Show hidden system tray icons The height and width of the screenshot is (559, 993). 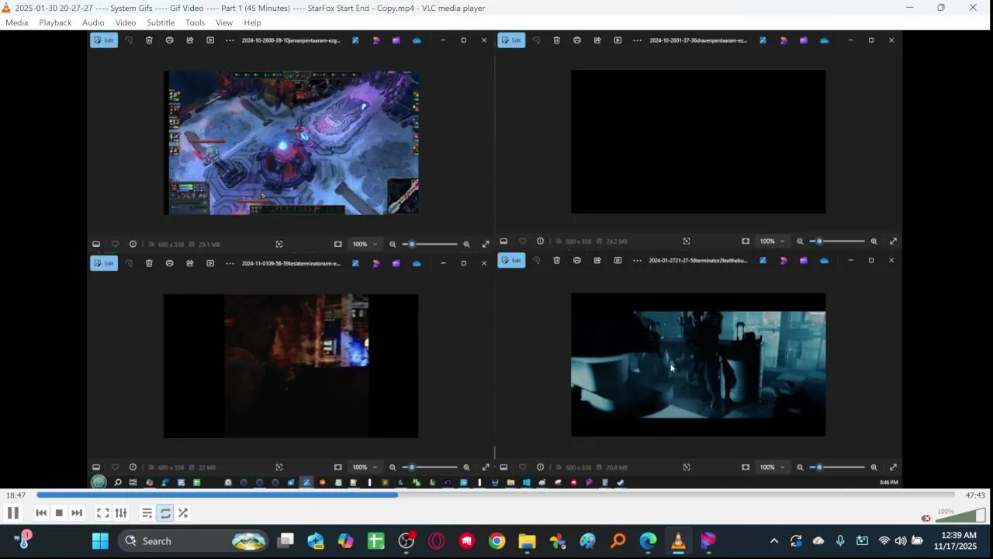click(773, 541)
